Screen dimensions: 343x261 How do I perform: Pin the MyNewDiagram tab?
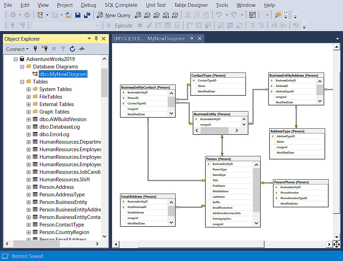tap(192, 39)
